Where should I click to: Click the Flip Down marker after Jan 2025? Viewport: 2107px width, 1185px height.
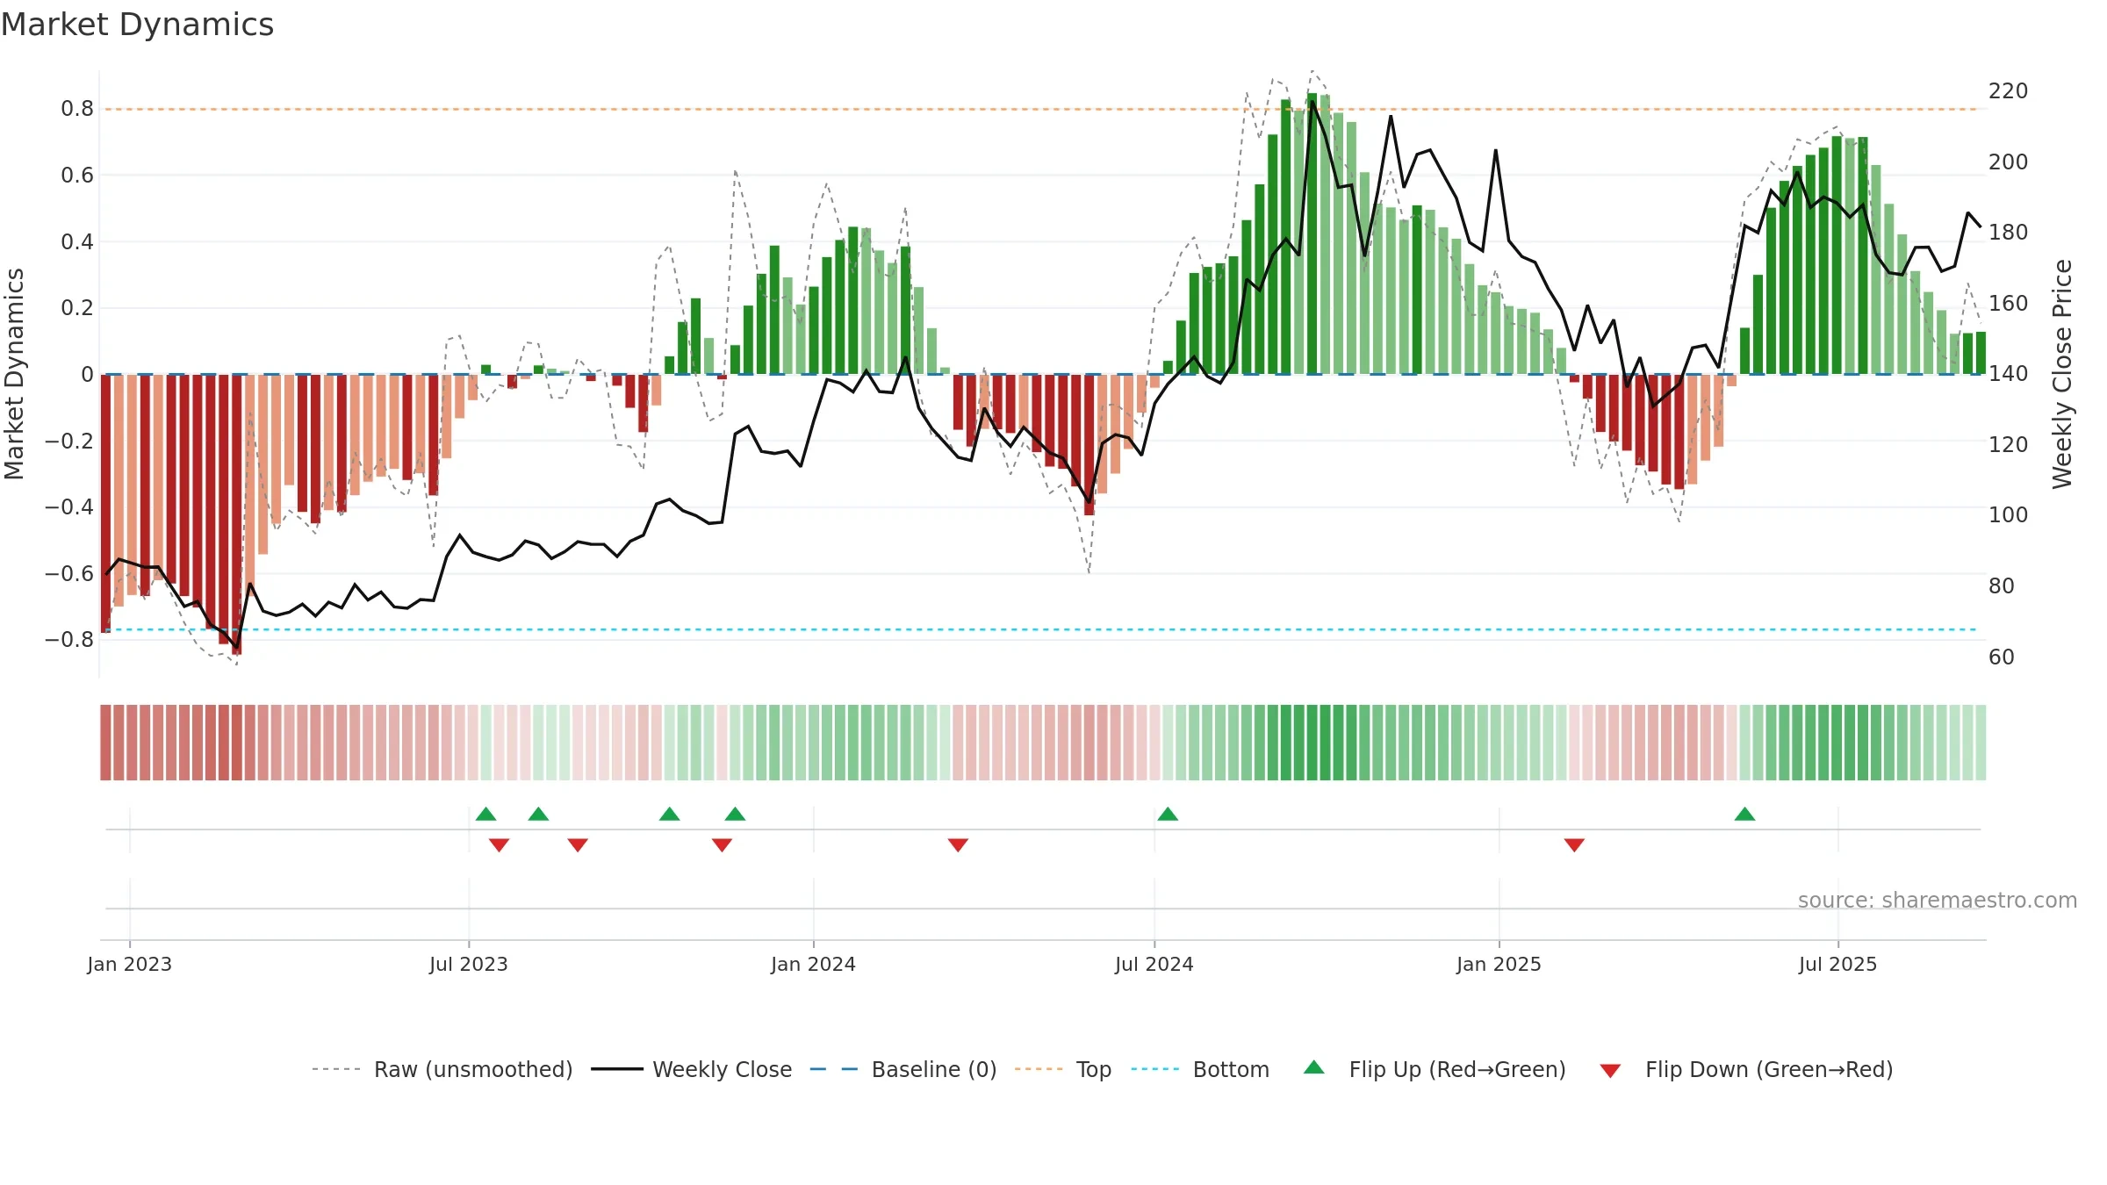(1574, 845)
